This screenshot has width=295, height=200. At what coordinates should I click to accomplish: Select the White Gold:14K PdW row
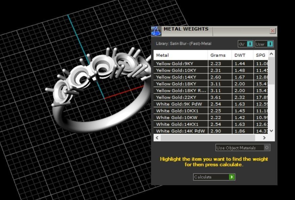click(x=211, y=131)
